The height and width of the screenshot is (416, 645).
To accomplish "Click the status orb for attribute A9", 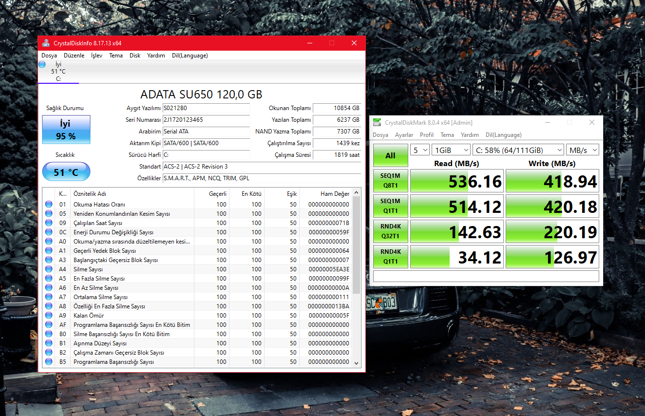I will tap(49, 316).
